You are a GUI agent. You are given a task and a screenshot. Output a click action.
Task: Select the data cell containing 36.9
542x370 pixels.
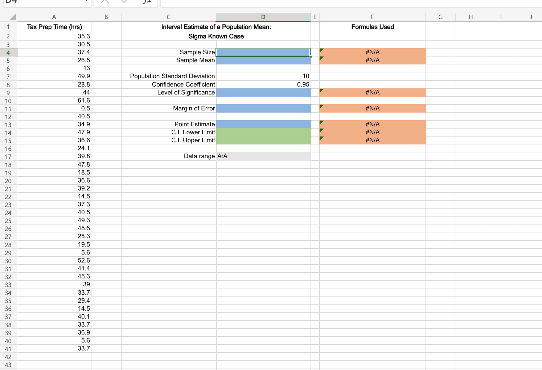click(54, 332)
